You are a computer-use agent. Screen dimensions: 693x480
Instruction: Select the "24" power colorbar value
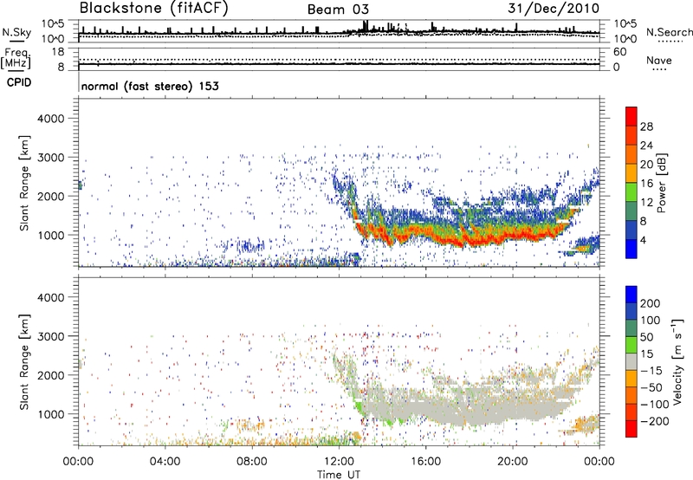point(646,146)
